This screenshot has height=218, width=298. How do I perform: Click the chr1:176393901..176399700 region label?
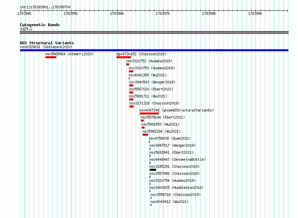point(45,7)
